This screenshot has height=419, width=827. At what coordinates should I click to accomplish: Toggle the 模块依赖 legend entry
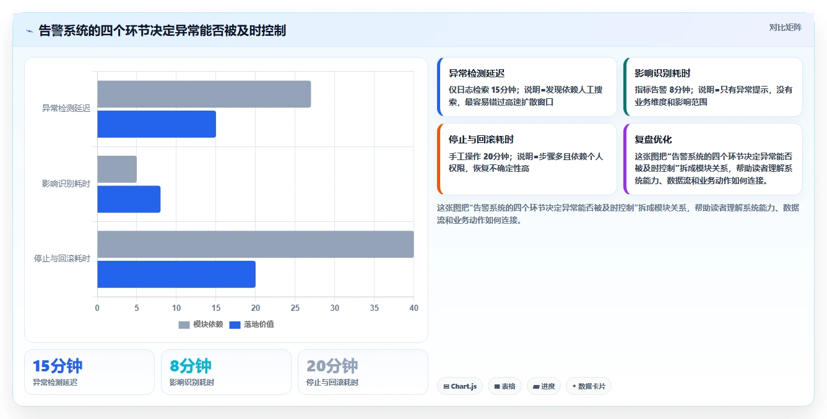pos(201,324)
